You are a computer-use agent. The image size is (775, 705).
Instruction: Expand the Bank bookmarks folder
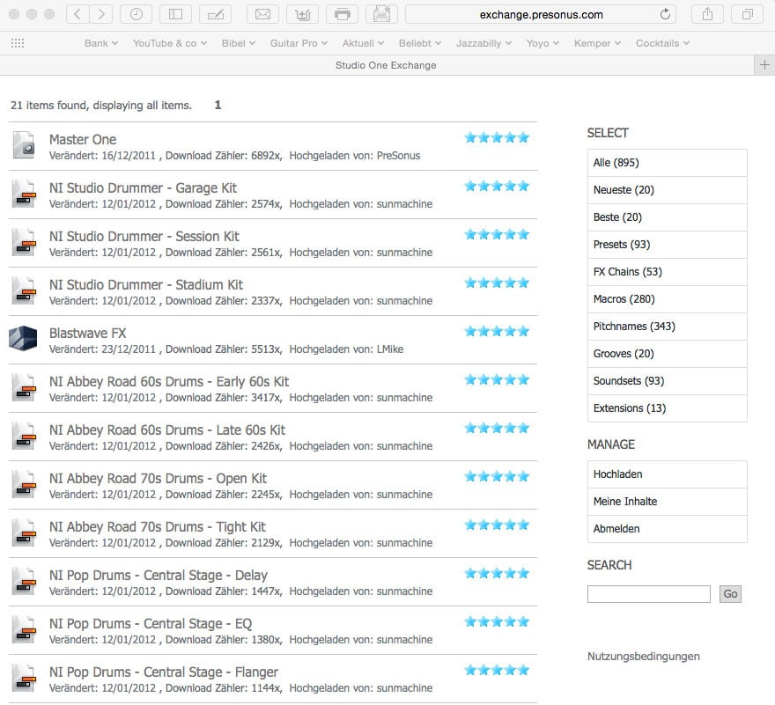[100, 43]
